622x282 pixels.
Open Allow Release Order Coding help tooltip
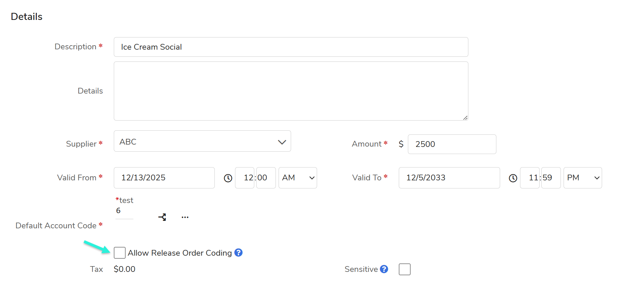(x=238, y=253)
